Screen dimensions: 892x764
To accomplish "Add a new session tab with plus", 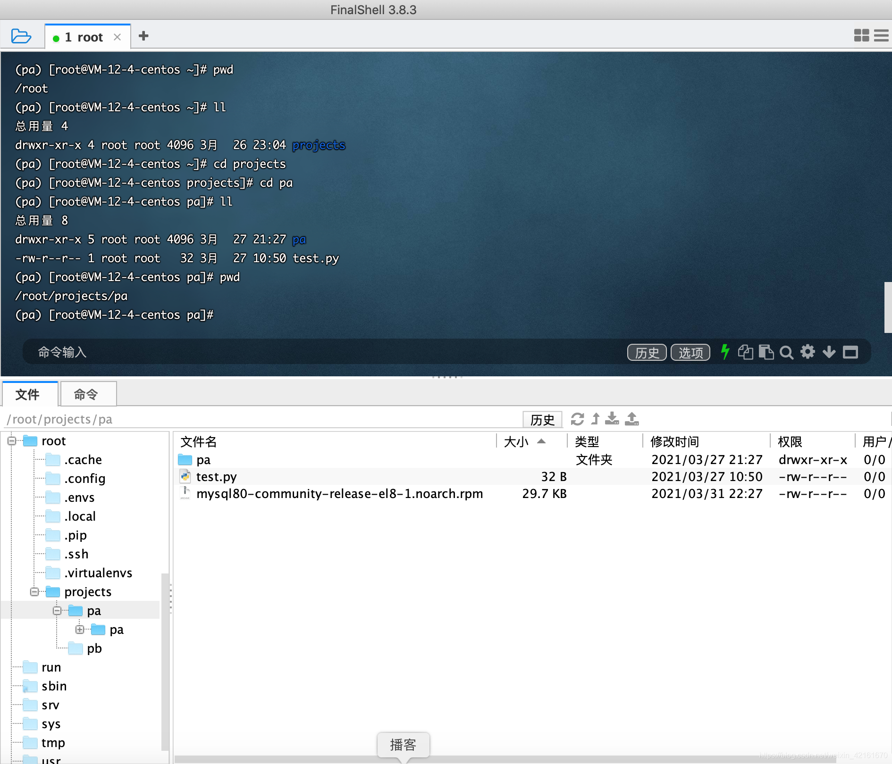I will (x=143, y=36).
